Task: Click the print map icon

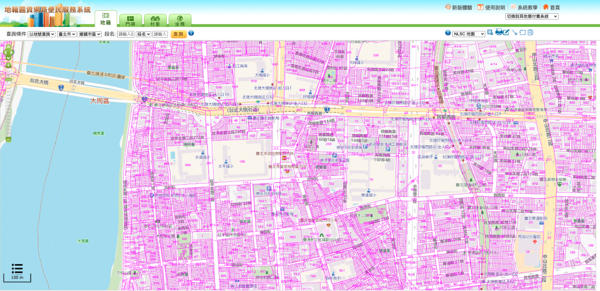Action: [499, 32]
